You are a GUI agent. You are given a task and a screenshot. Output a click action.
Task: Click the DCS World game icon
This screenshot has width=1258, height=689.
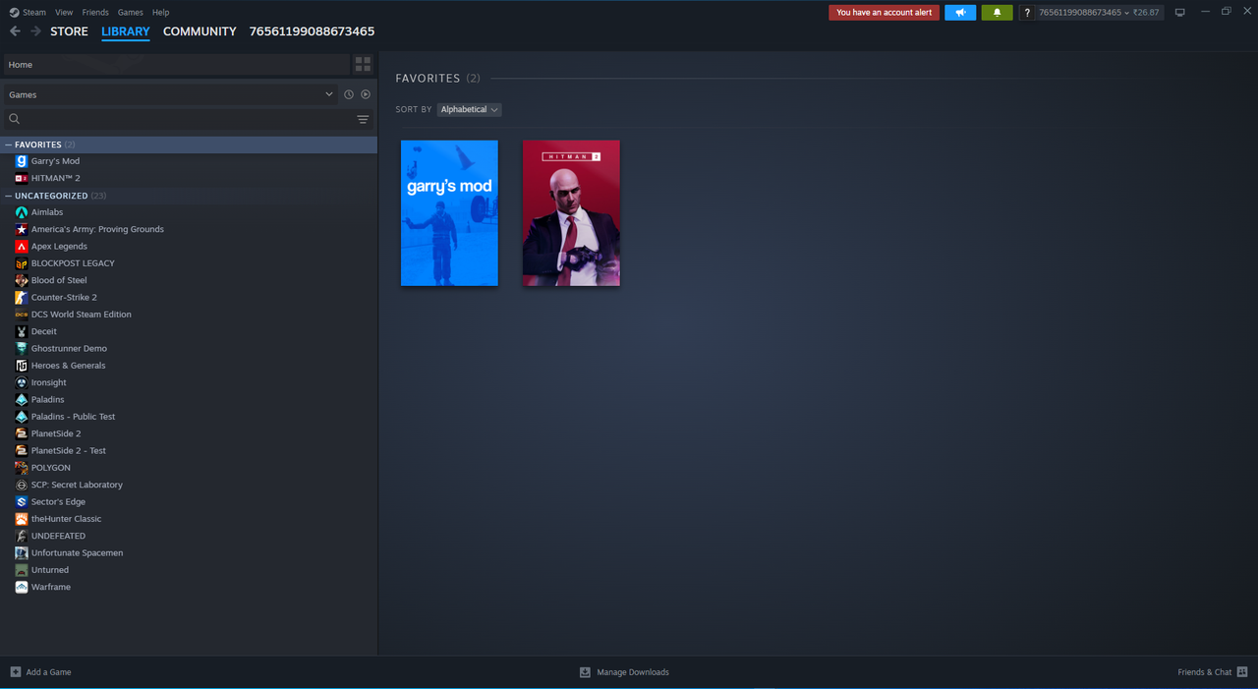(22, 315)
